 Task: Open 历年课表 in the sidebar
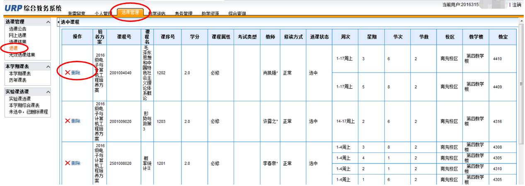(17, 80)
